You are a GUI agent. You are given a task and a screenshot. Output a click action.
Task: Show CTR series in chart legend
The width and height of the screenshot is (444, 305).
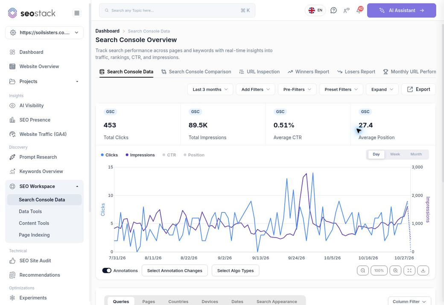click(x=169, y=155)
